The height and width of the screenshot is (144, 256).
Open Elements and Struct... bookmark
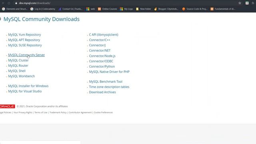pos(14,9)
